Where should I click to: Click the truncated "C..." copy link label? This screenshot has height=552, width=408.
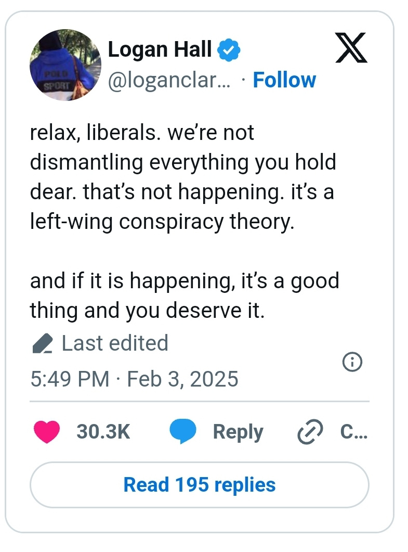point(353,432)
